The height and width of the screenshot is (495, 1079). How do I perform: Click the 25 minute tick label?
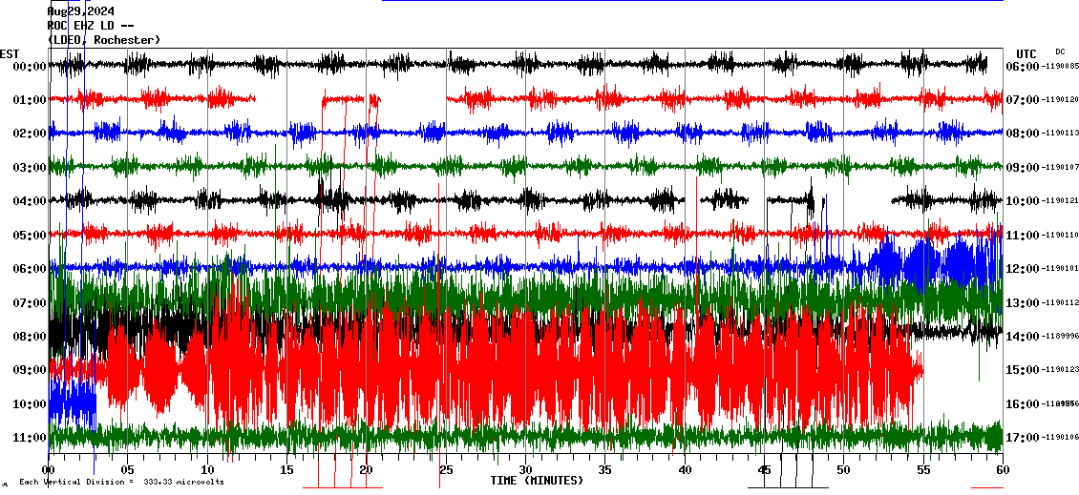coord(446,470)
